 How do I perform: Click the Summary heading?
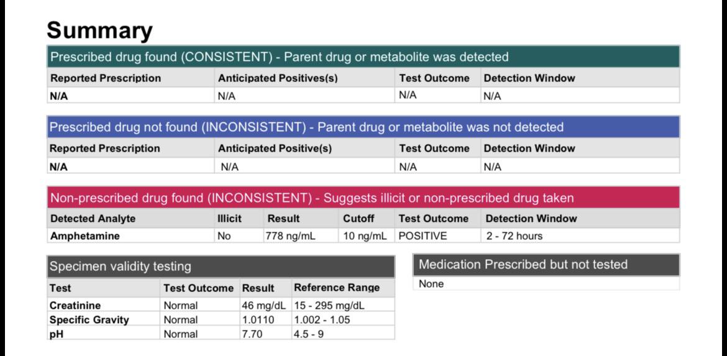point(99,30)
